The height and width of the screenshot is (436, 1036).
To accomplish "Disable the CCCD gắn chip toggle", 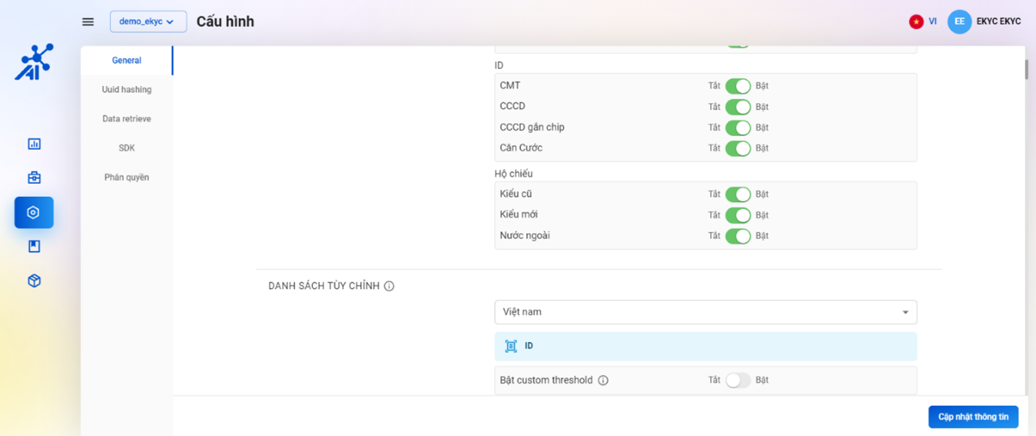I will pos(738,127).
